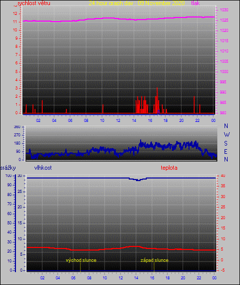Click the S compass letter
The image size is (240, 285).
click(226, 144)
